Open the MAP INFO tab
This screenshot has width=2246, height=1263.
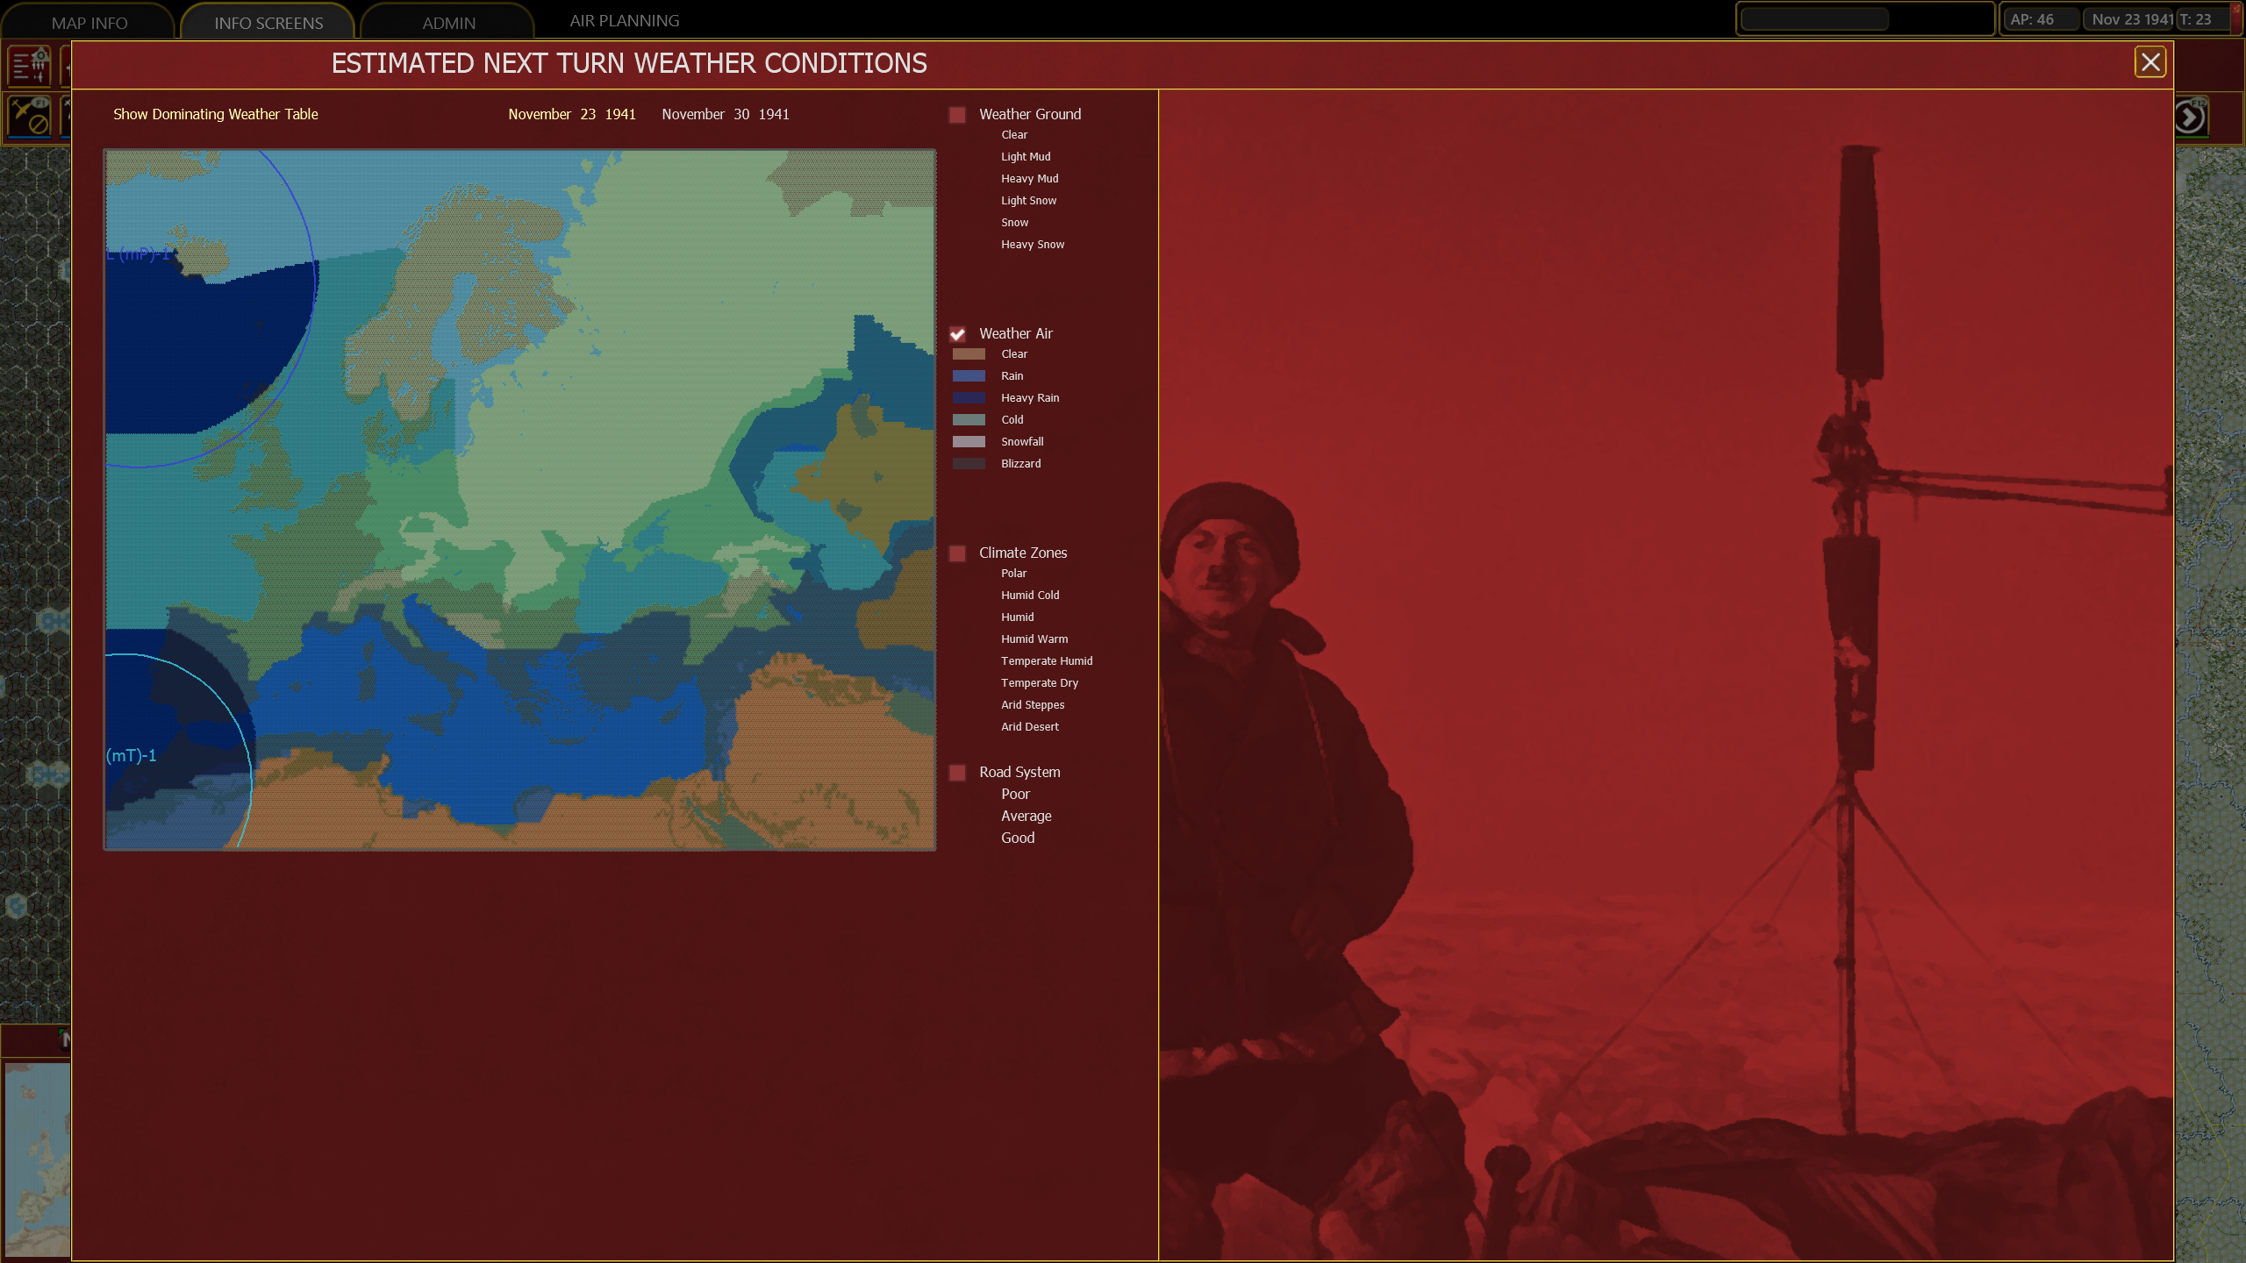[89, 23]
